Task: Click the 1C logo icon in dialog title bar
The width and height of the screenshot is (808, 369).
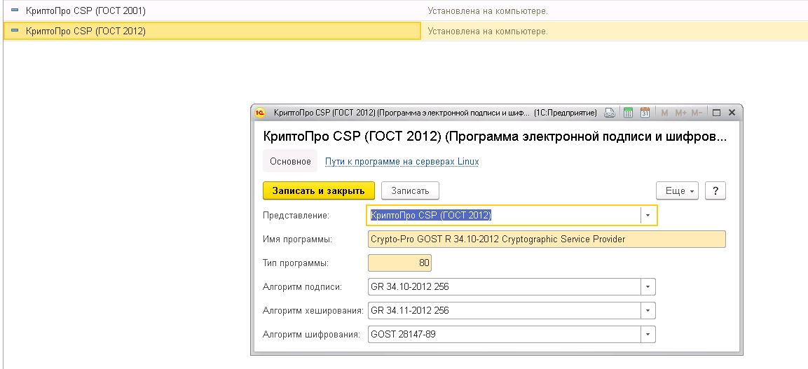Action: coord(260,113)
